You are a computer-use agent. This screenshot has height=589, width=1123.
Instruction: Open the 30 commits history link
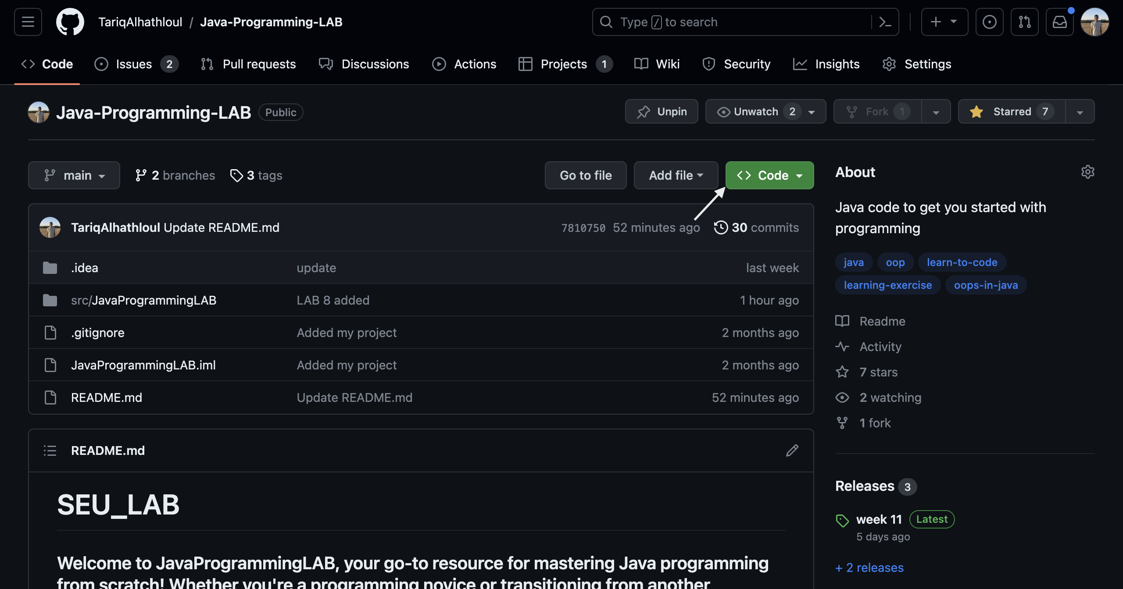pyautogui.click(x=756, y=227)
